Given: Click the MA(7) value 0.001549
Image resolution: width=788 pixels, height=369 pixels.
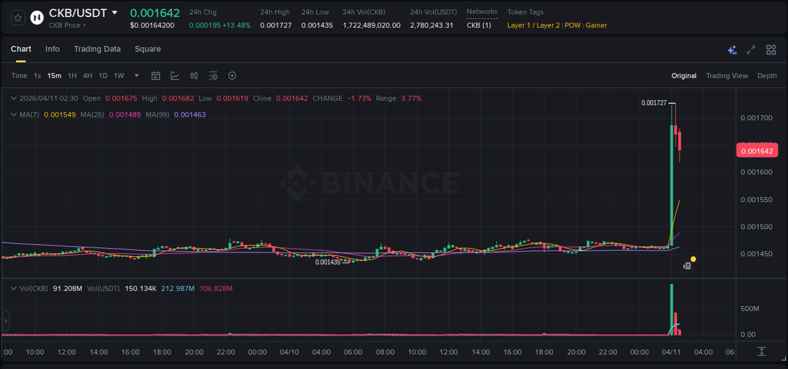Looking at the screenshot, I should 60,115.
